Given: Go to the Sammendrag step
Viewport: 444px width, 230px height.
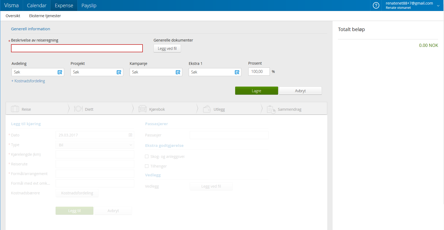Looking at the screenshot, I should pyautogui.click(x=295, y=109).
